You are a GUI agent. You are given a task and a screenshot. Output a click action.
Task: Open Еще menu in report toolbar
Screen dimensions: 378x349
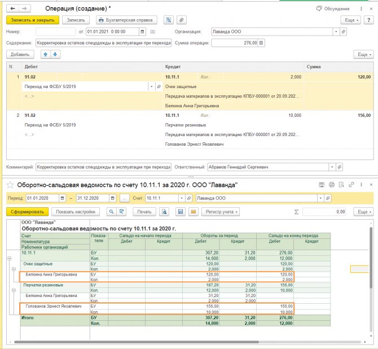tap(363, 212)
